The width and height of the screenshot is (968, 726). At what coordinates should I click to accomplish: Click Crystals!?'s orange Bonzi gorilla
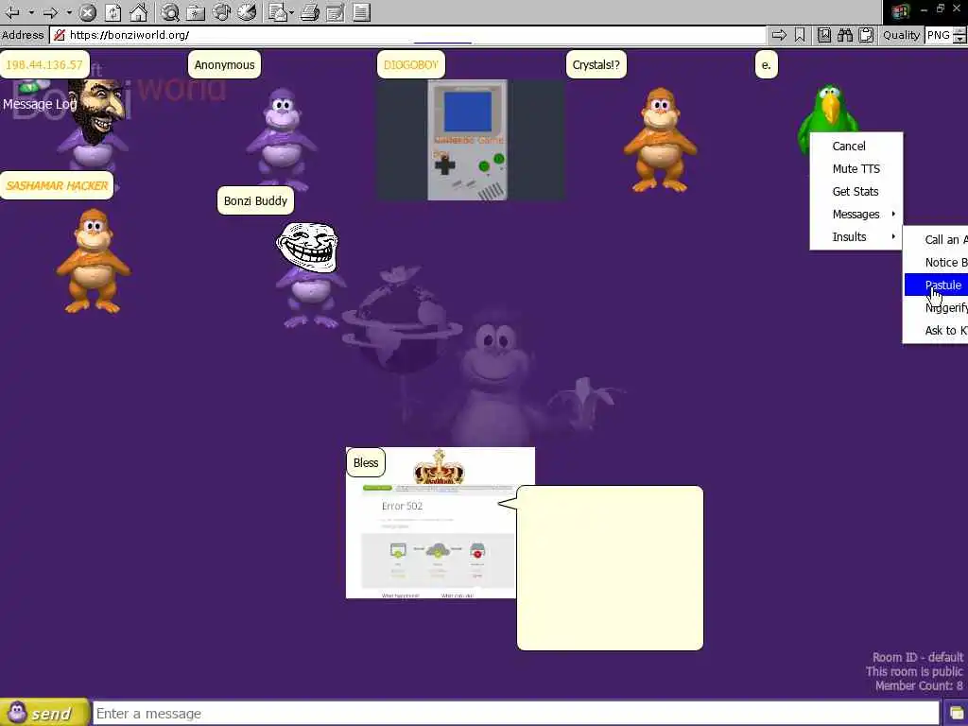point(661,140)
